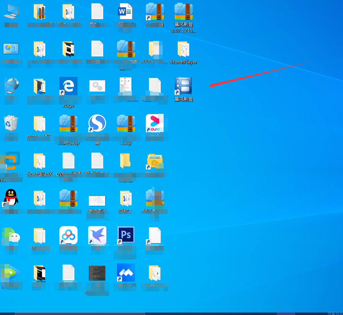343x315 pixels.
Task: Select the 微信图片 image thumbnail
Action: (x=97, y=201)
